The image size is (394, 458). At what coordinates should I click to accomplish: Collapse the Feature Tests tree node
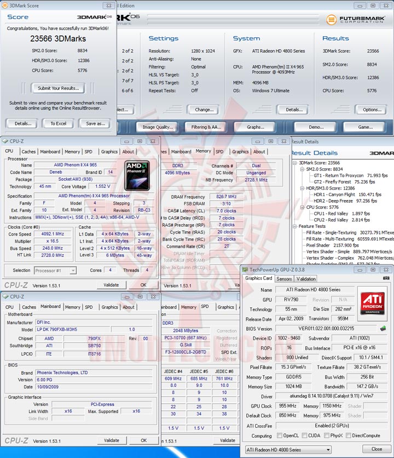click(x=295, y=226)
